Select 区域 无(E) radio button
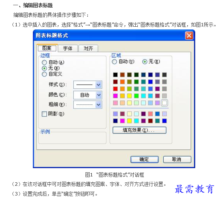 pyautogui.click(x=145, y=62)
